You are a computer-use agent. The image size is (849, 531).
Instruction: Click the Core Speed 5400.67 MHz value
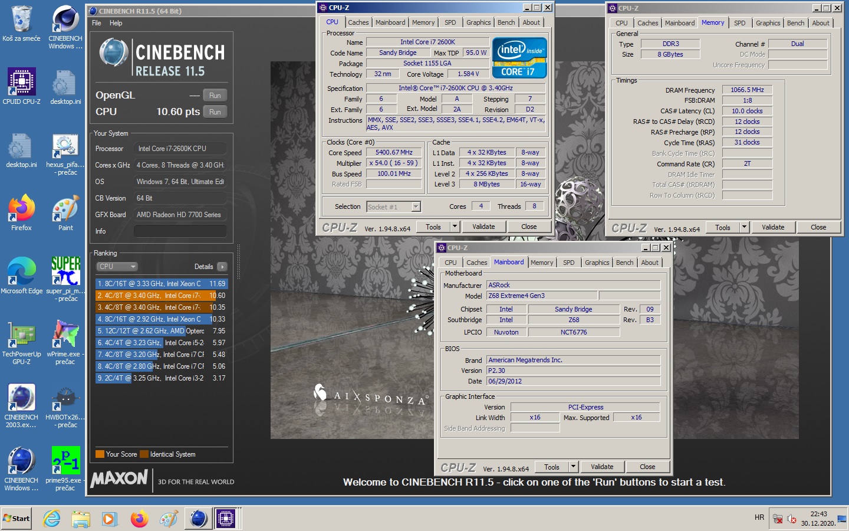394,152
